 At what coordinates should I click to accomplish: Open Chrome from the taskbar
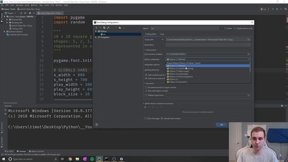(70, 159)
